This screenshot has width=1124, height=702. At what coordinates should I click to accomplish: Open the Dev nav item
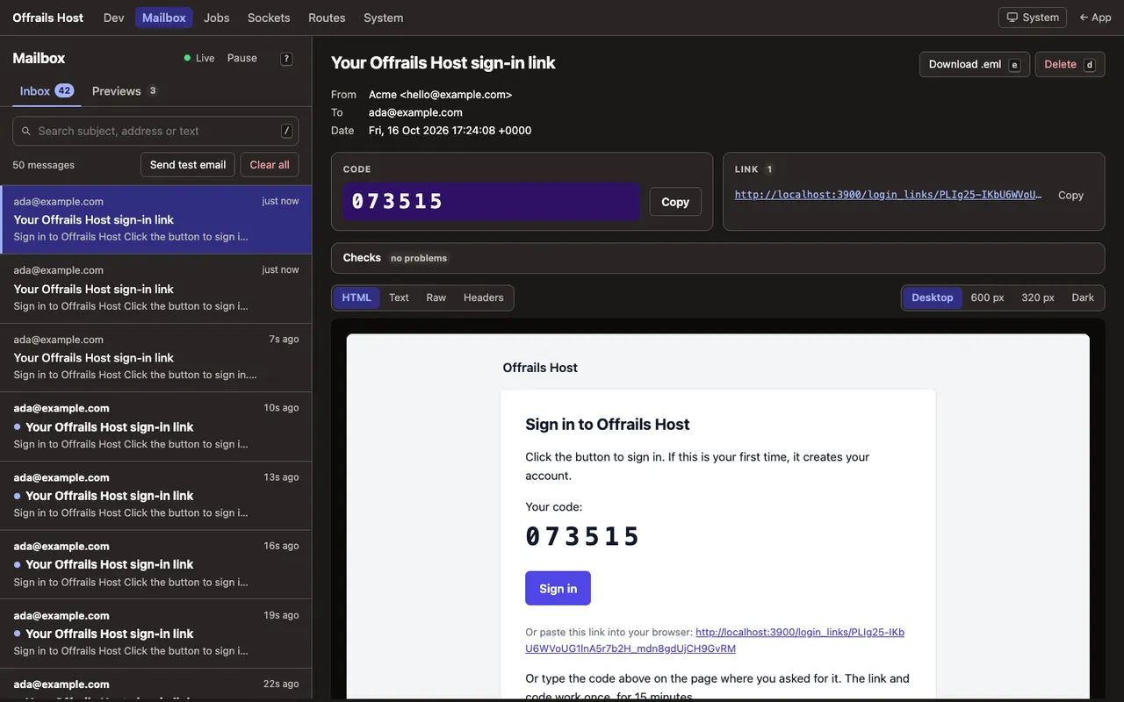(x=113, y=18)
